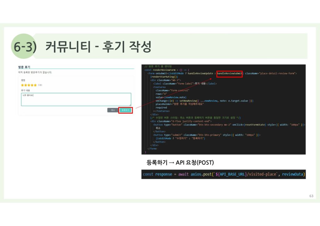Click handleReviewSubmit in the code snippet
Screen dimensions: 320x226
230,73
